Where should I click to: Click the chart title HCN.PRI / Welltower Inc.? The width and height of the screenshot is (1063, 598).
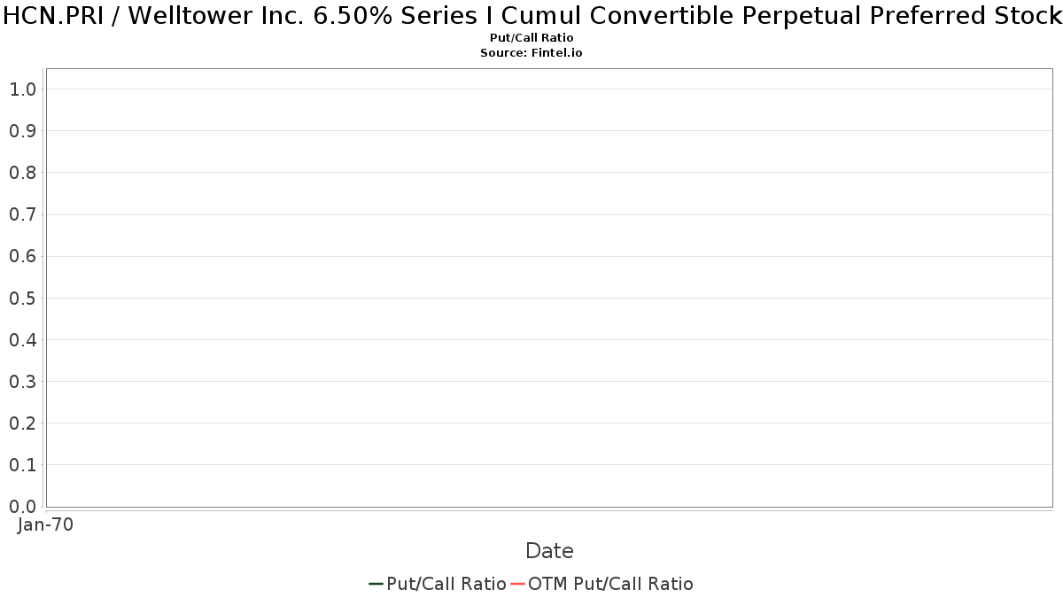tap(531, 16)
